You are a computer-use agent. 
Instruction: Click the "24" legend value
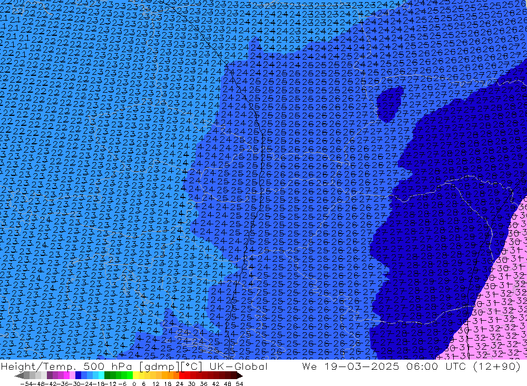click(x=180, y=384)
